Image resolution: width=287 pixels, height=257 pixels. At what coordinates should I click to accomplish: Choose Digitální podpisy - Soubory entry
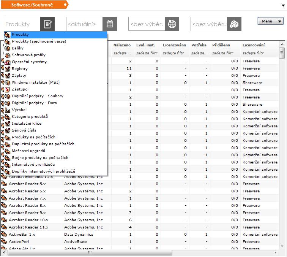[56, 96]
